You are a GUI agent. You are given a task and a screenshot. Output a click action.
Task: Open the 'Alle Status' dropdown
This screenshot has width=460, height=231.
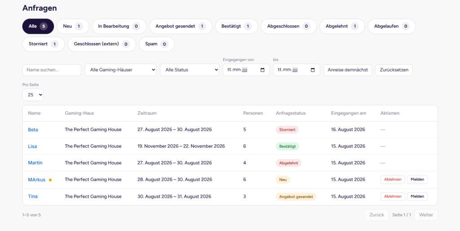pos(190,70)
